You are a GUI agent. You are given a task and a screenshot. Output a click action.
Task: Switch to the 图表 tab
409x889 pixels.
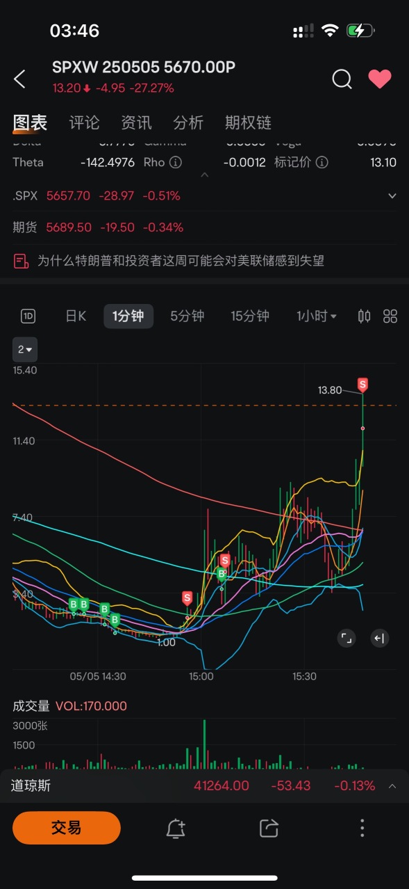point(30,123)
